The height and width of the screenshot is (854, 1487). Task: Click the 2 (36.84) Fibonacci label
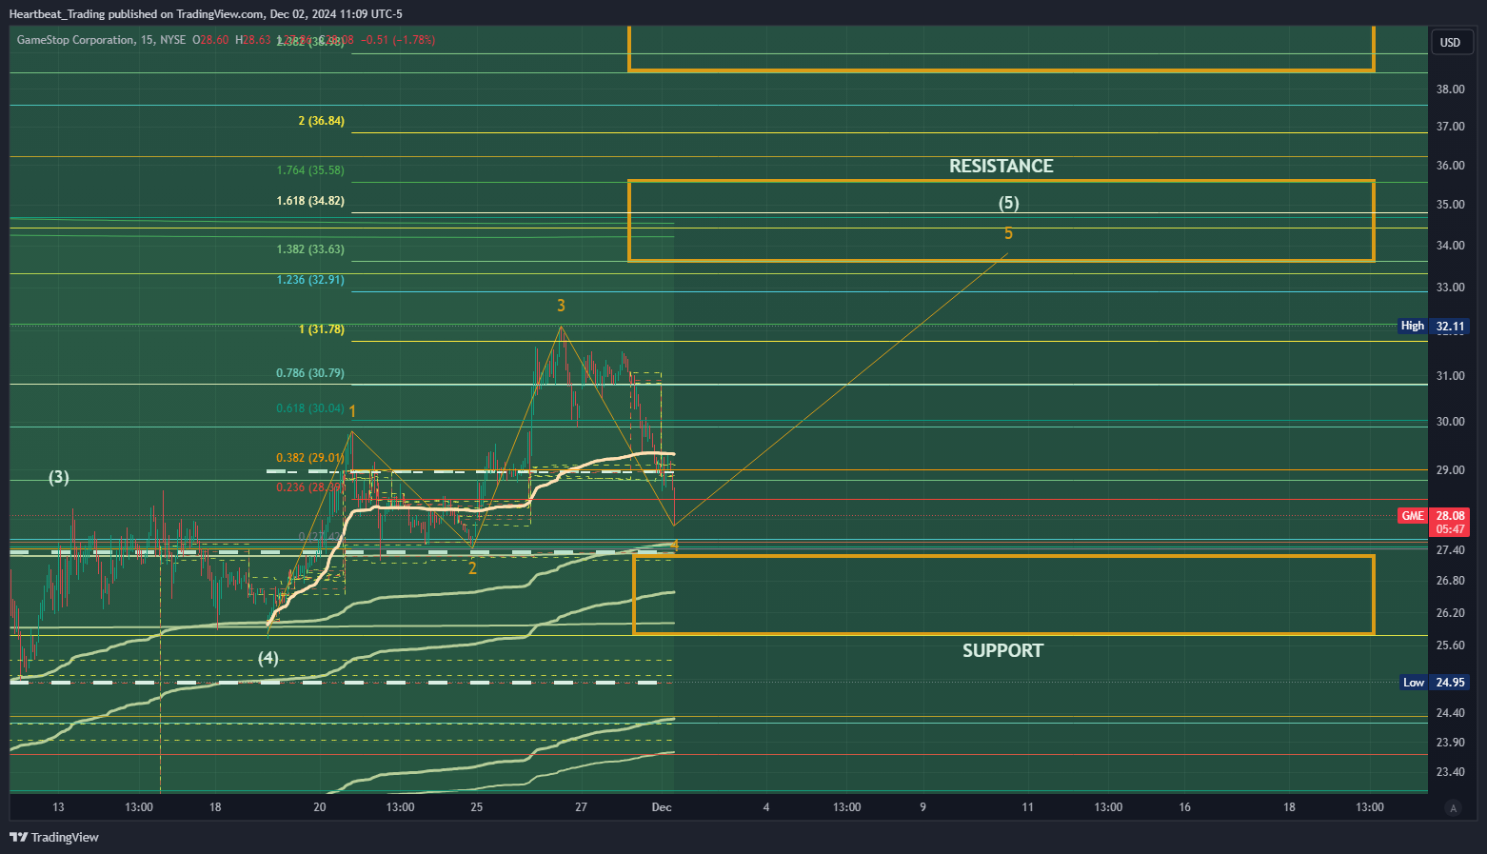pyautogui.click(x=321, y=121)
